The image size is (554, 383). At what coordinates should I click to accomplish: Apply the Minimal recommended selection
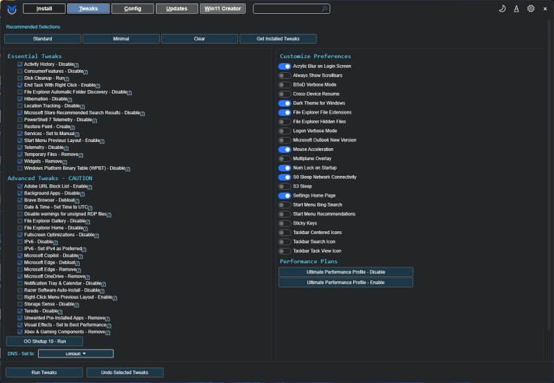120,39
